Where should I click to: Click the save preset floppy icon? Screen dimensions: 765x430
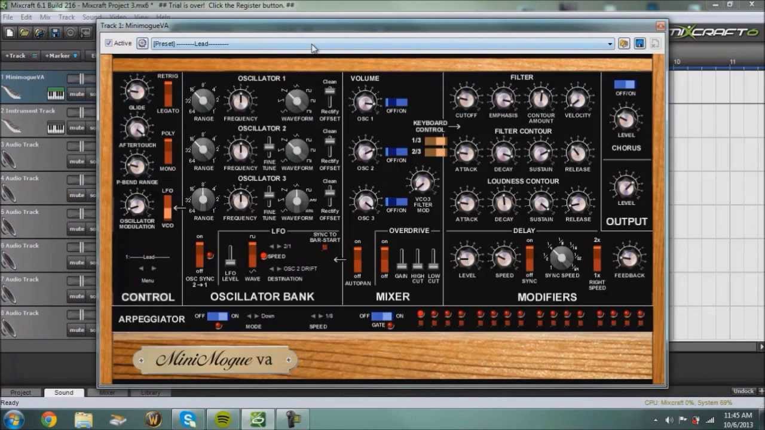click(x=639, y=43)
